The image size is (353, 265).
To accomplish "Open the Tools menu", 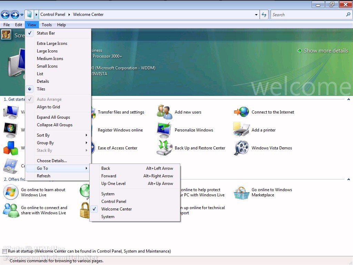I will click(x=47, y=25).
